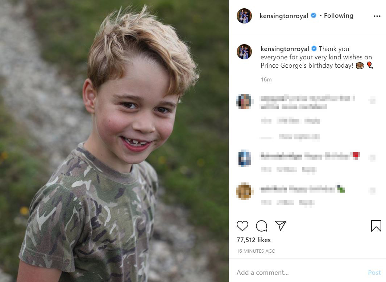Image resolution: width=386 pixels, height=282 pixels.
Task: Focus the Add a comment field
Action: [x=297, y=273]
